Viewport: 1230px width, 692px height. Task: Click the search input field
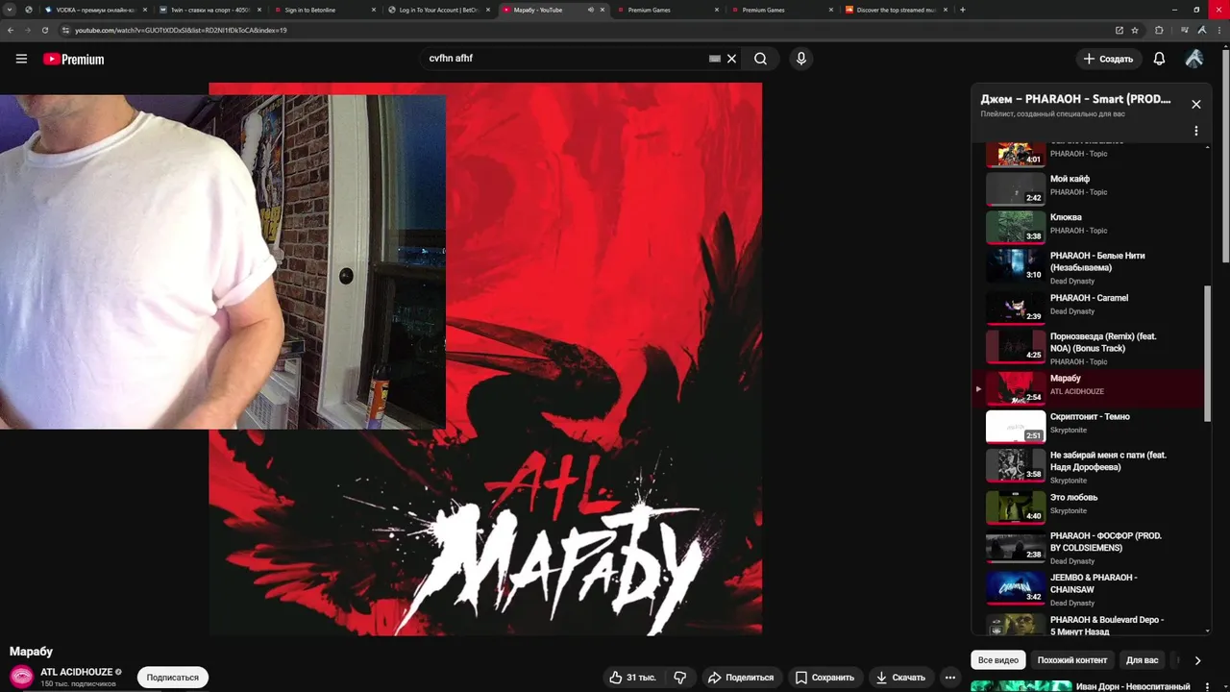(x=567, y=59)
